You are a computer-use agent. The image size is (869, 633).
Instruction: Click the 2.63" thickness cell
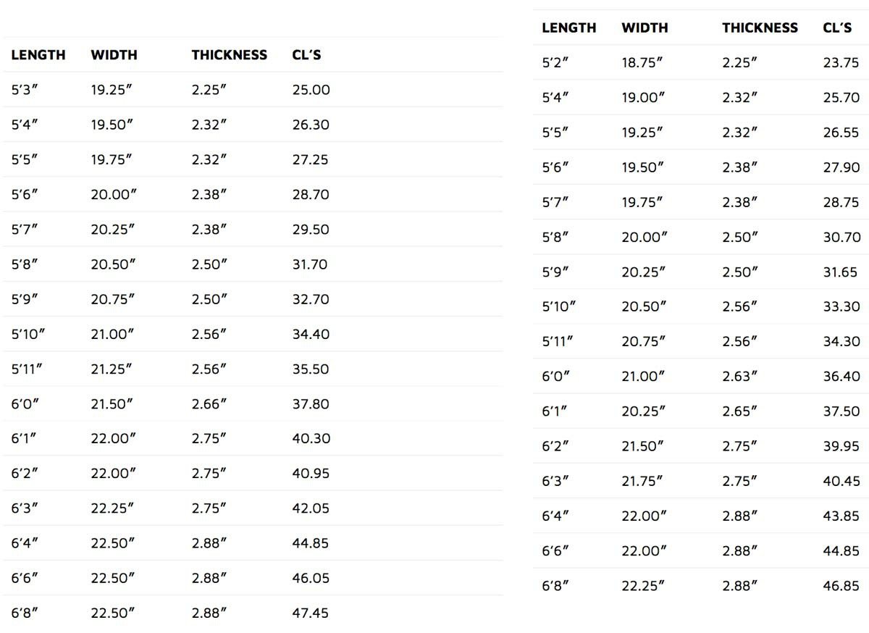739,377
